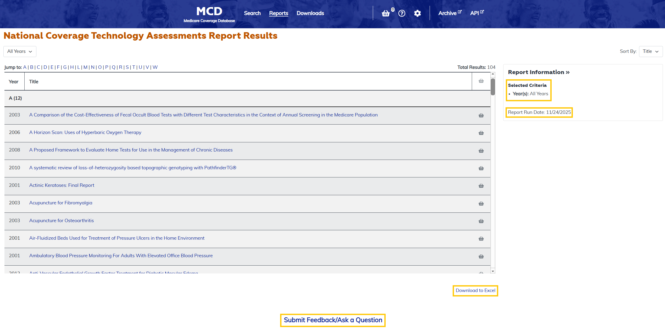The width and height of the screenshot is (665, 331).
Task: Open the All Years filter dropdown
Action: tap(20, 51)
